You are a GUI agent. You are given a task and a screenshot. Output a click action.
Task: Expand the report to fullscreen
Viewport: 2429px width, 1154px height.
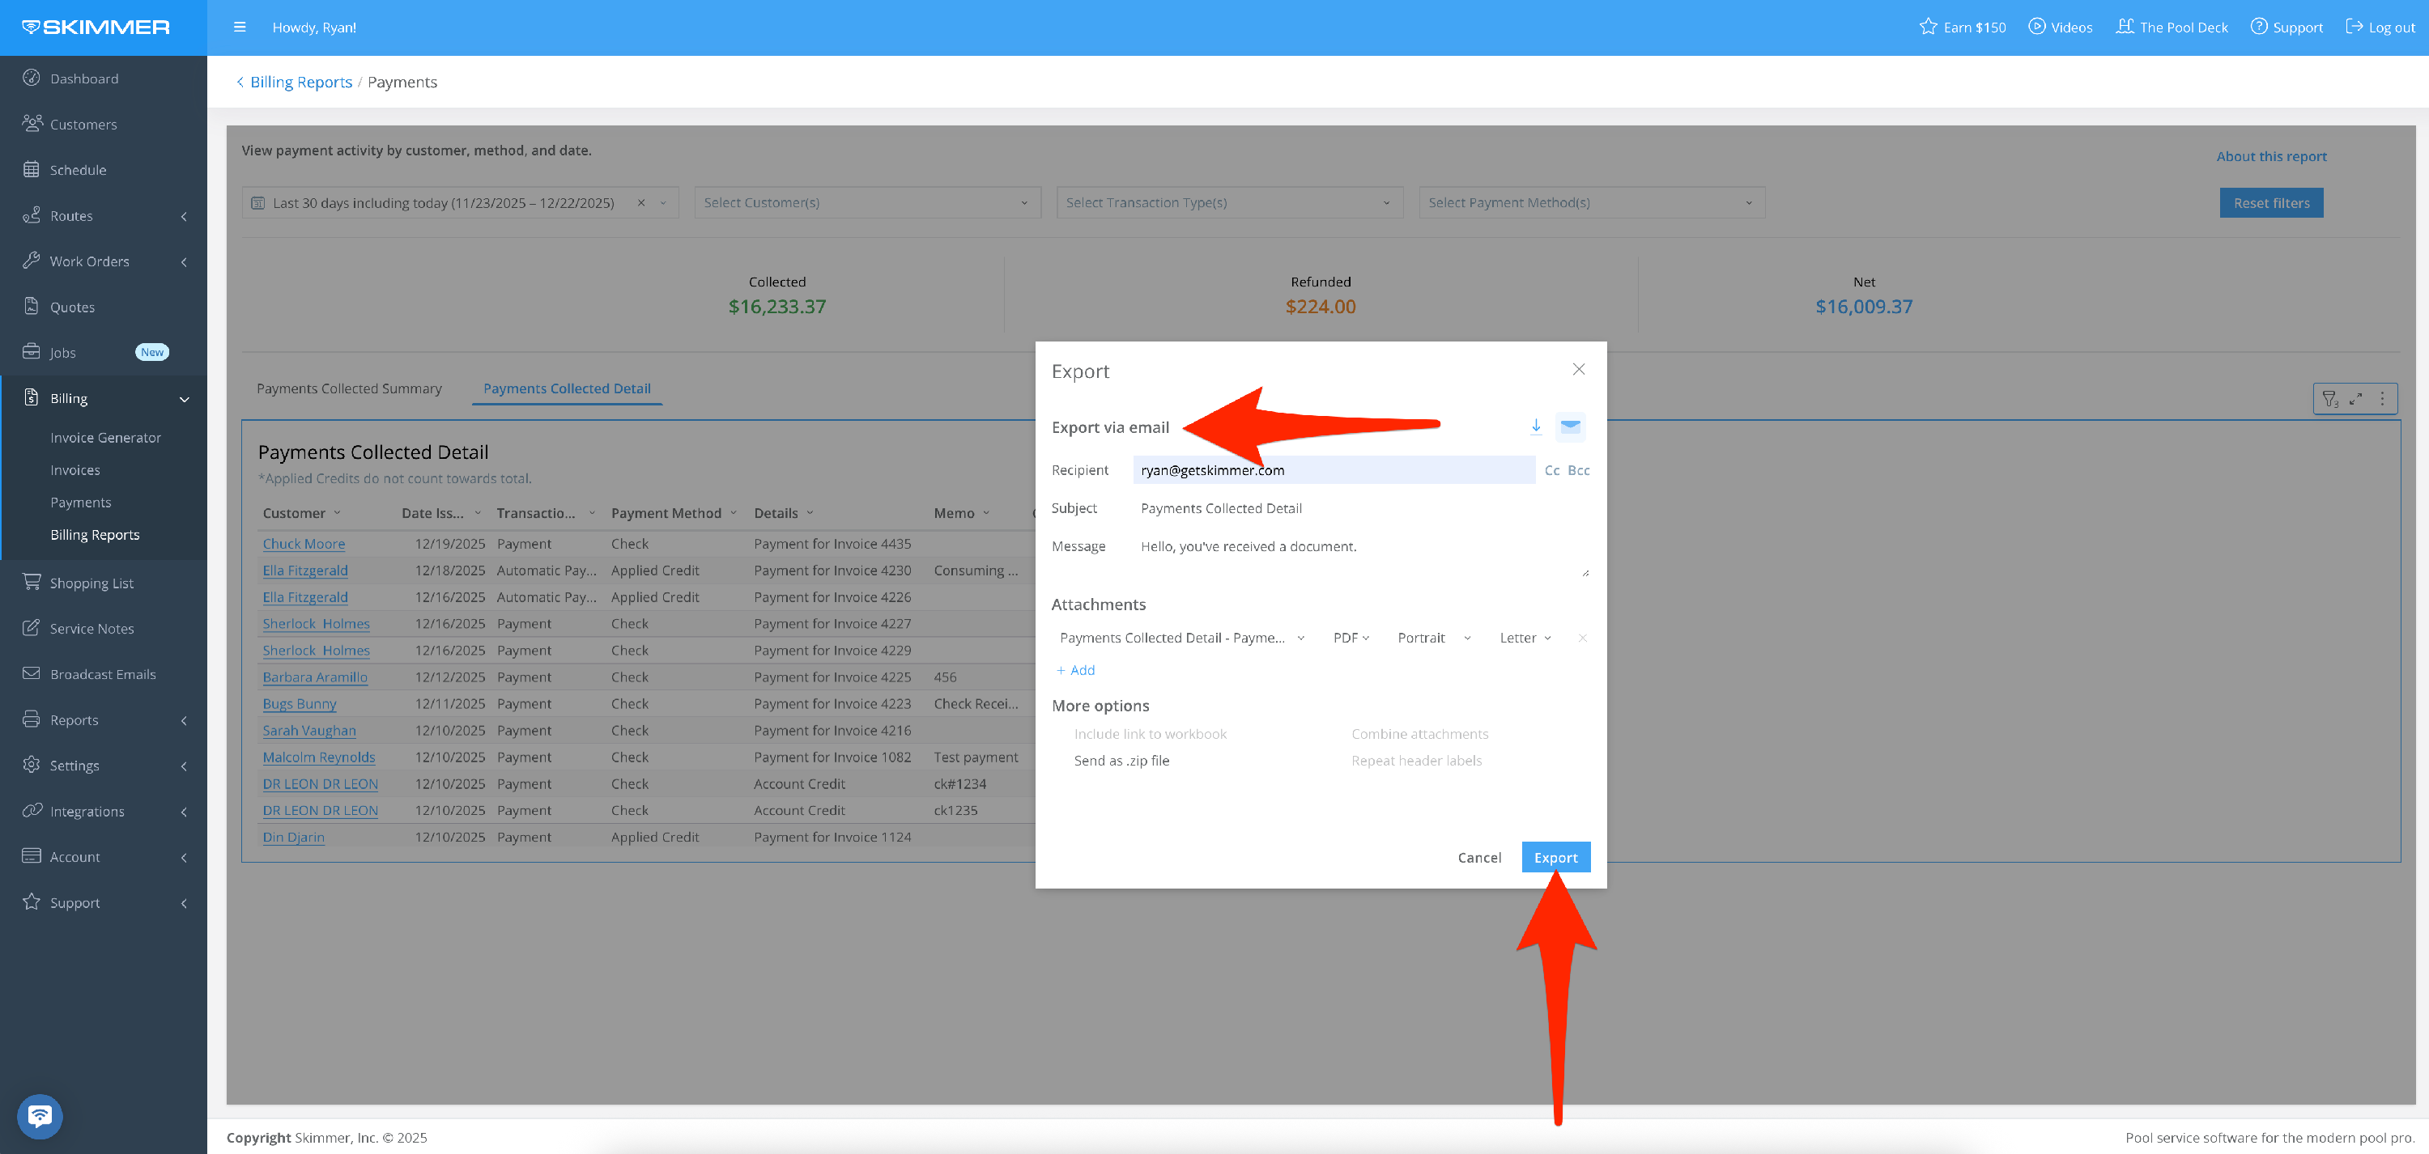coord(2355,399)
